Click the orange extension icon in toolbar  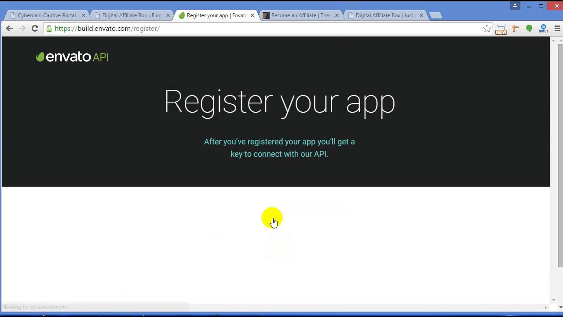(515, 29)
